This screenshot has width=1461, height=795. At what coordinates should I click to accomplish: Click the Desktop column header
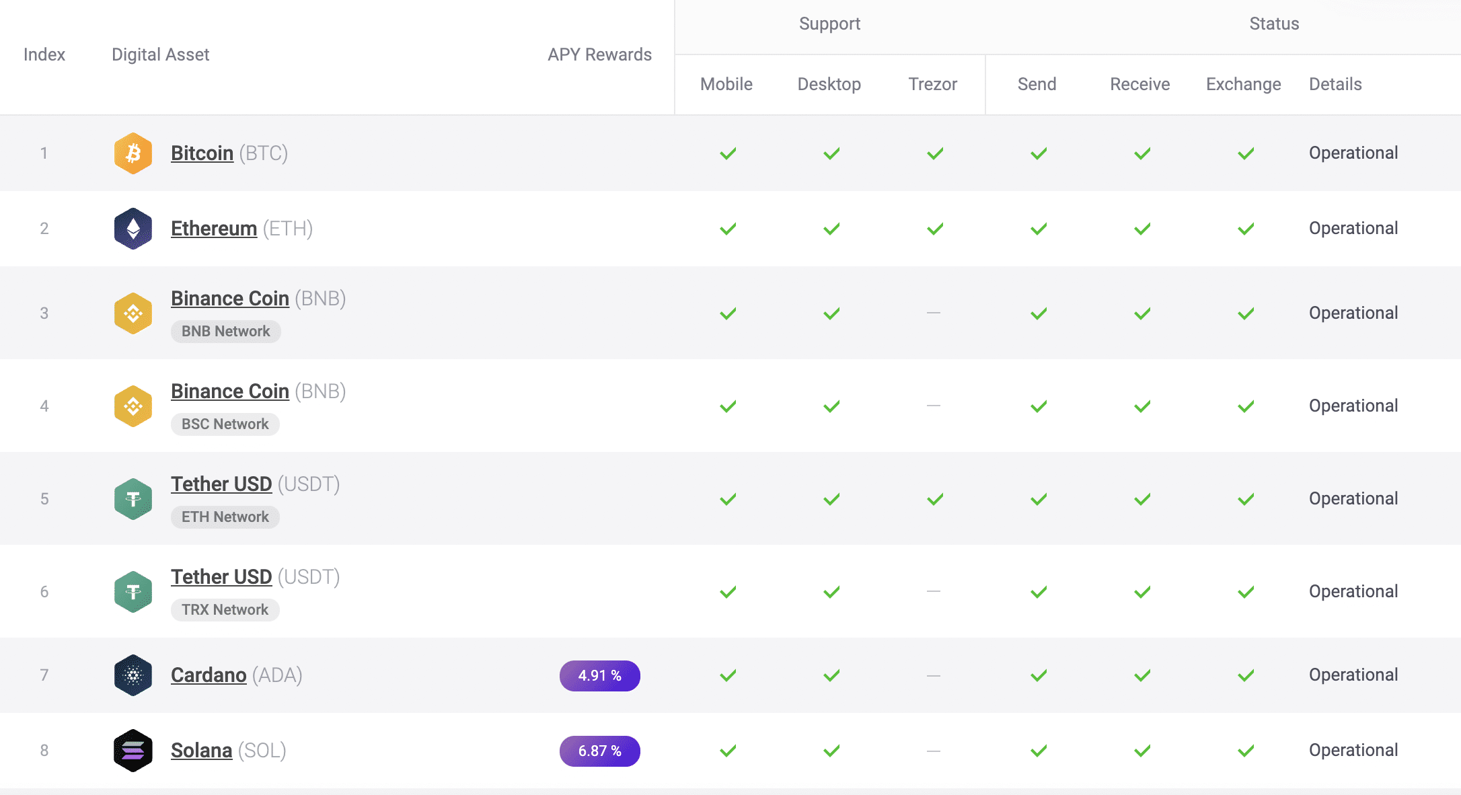coord(829,84)
